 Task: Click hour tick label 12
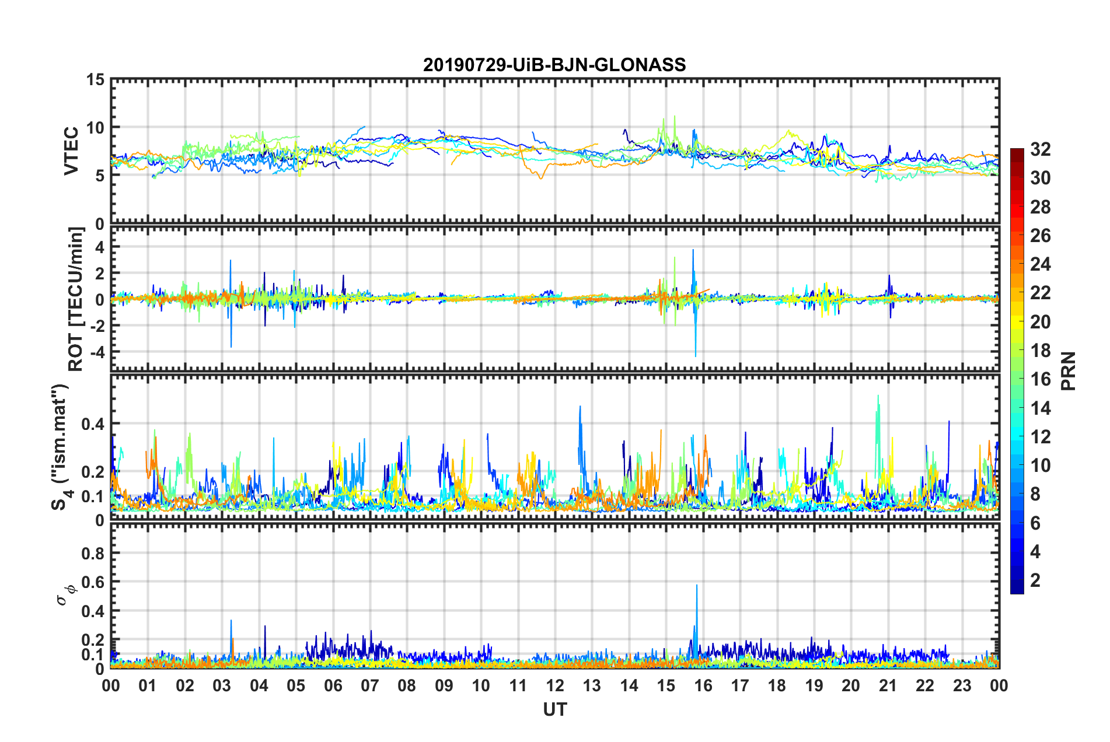tap(555, 685)
